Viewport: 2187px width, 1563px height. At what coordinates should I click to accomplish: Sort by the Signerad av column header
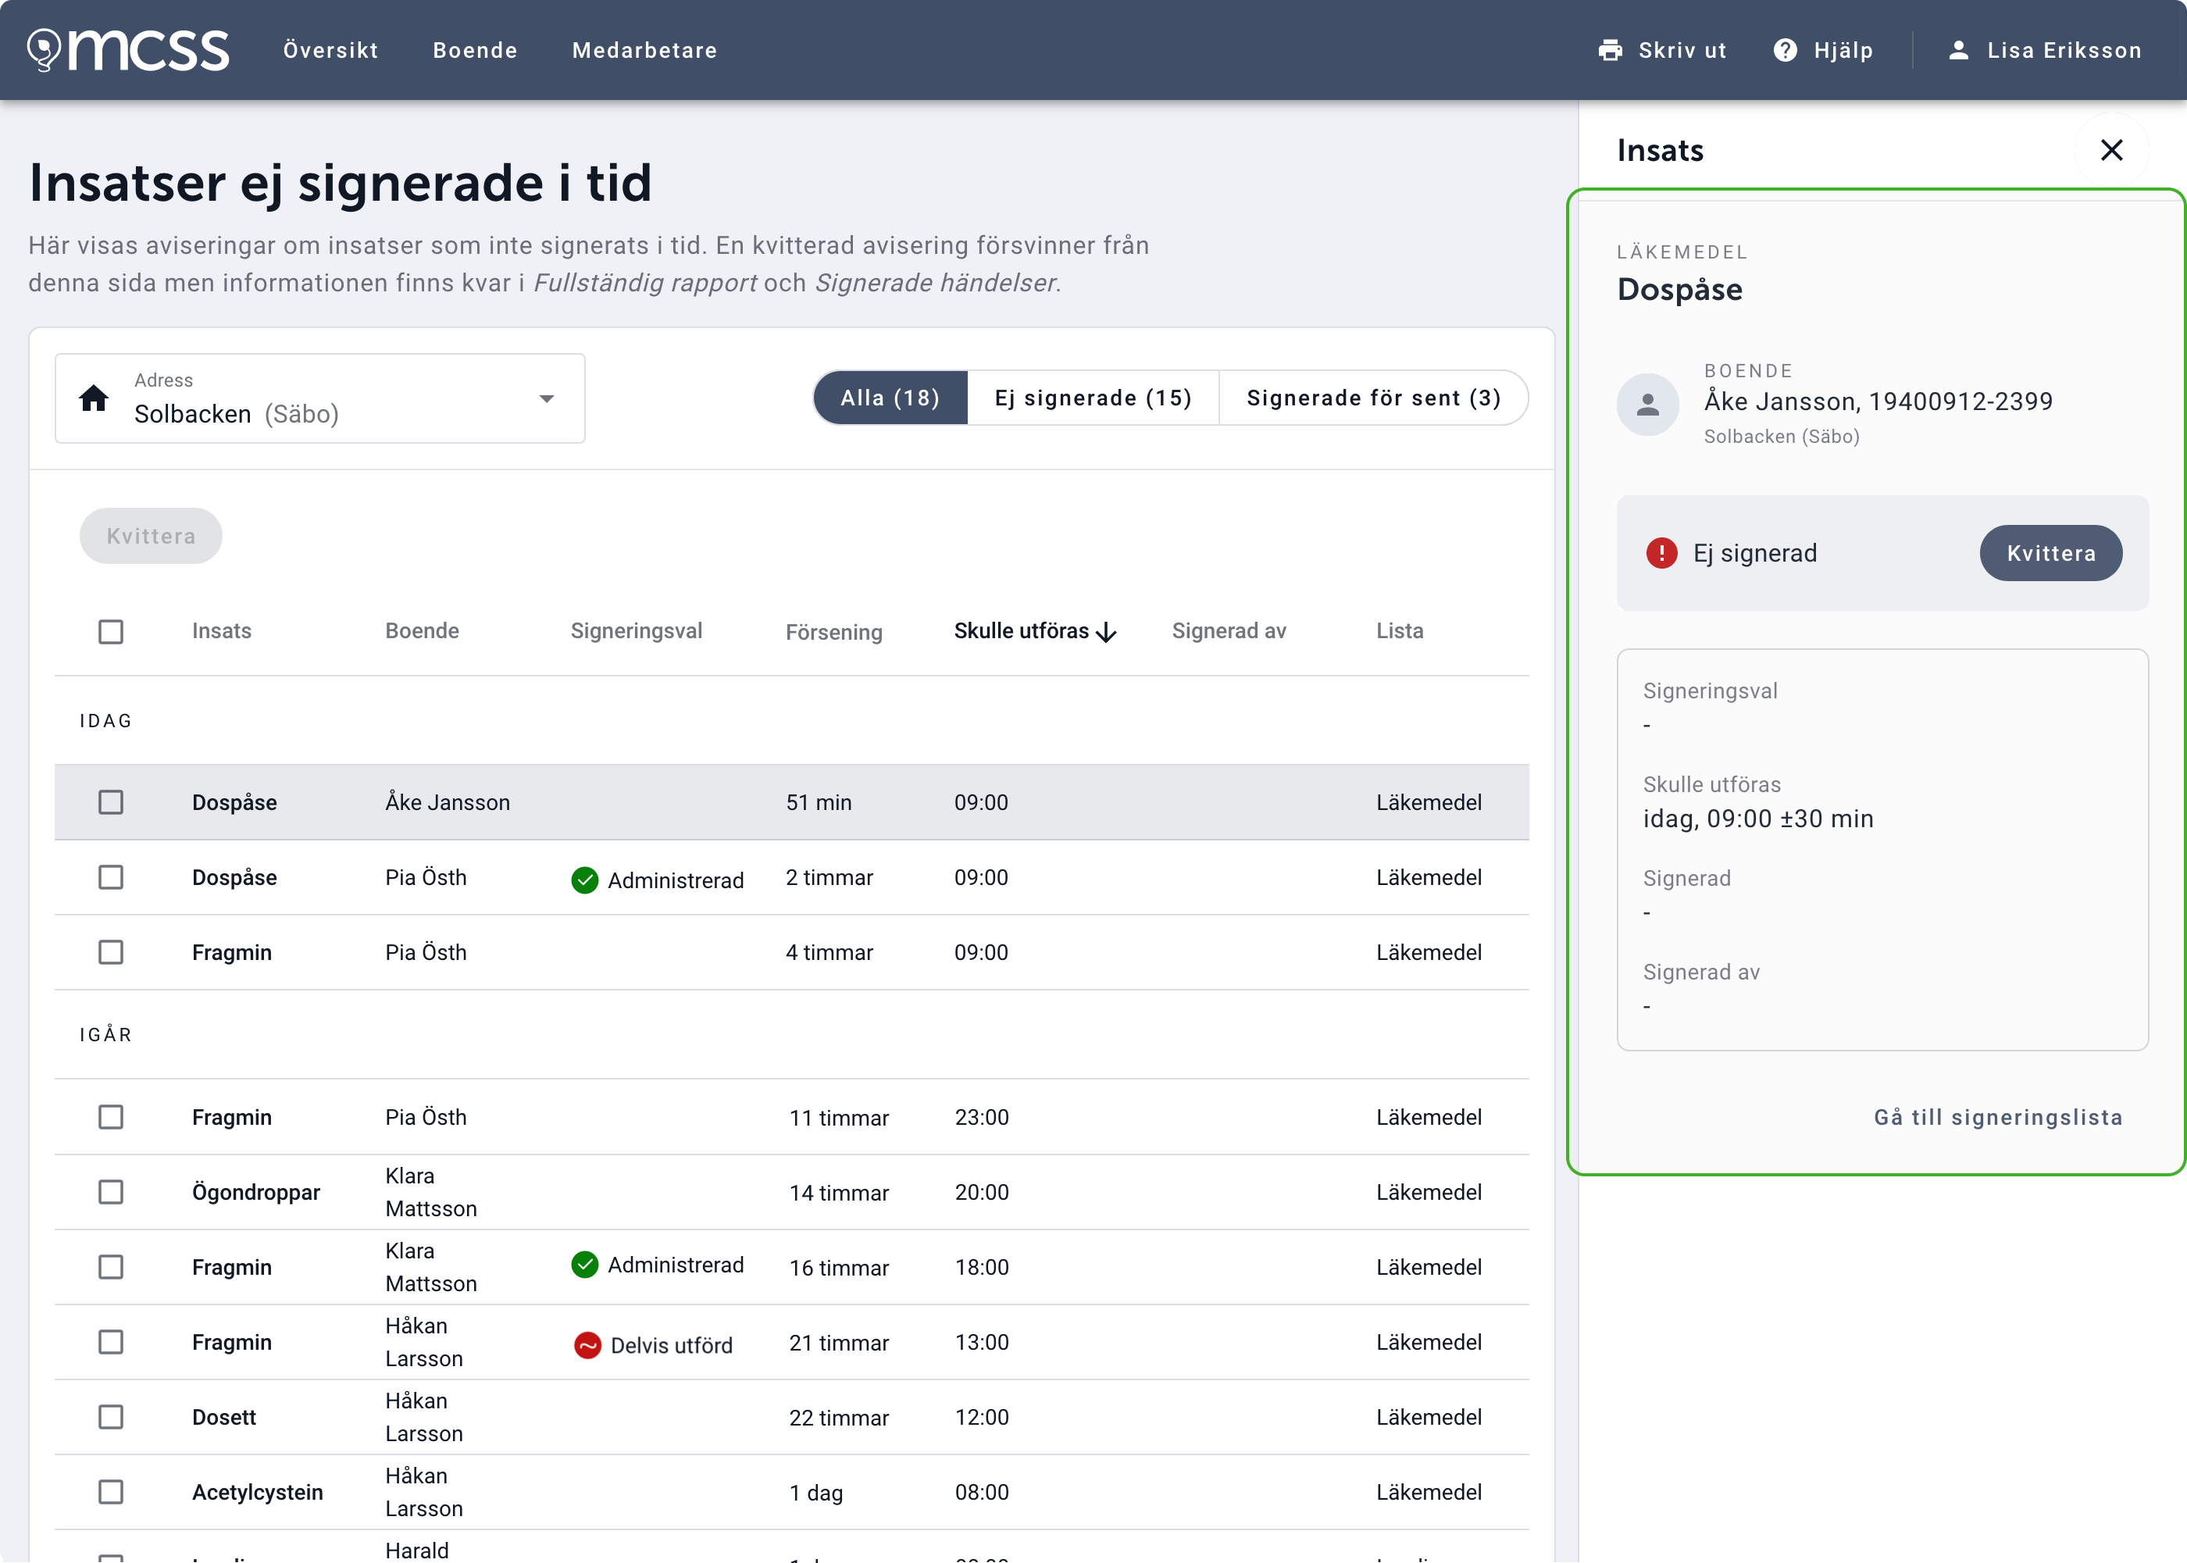pos(1229,631)
